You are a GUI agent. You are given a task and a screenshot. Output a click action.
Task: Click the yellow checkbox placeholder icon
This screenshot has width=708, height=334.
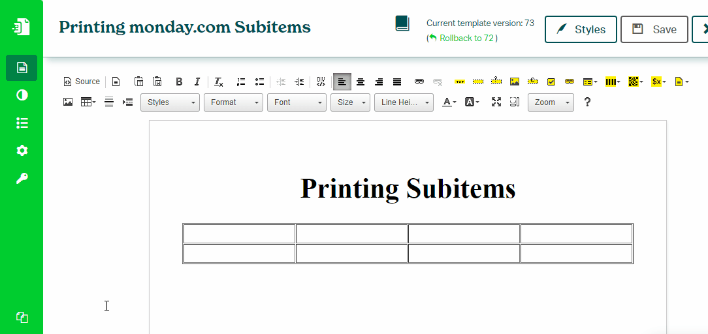551,82
